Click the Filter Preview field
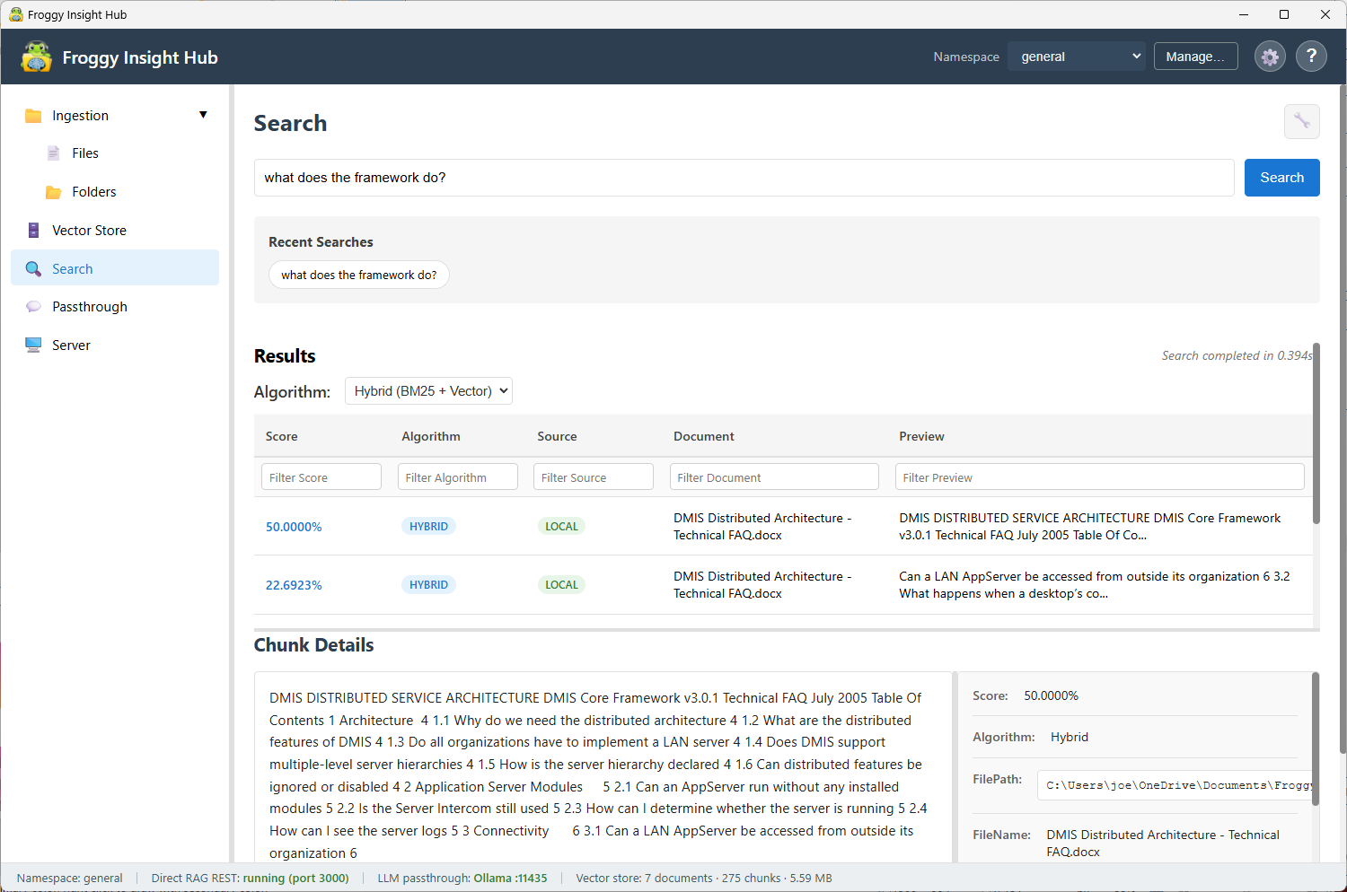Viewport: 1347px width, 892px height. [x=1100, y=477]
